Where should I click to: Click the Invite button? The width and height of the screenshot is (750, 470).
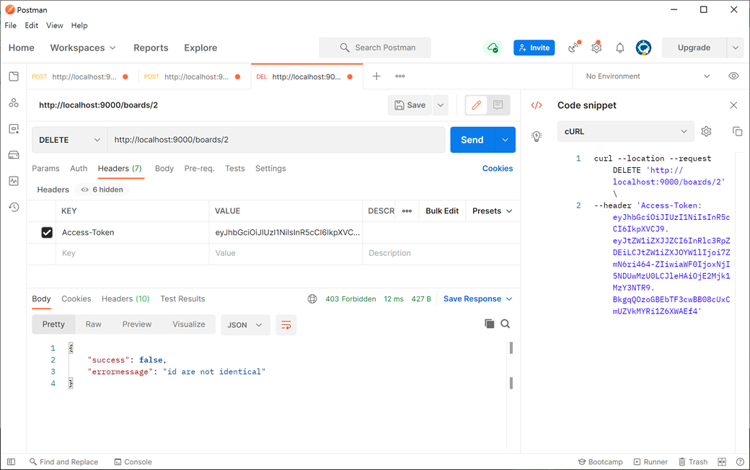point(534,48)
